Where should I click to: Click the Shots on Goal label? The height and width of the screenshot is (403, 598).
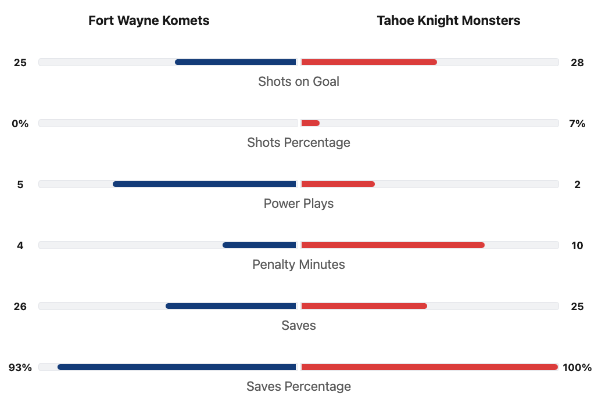(x=299, y=81)
